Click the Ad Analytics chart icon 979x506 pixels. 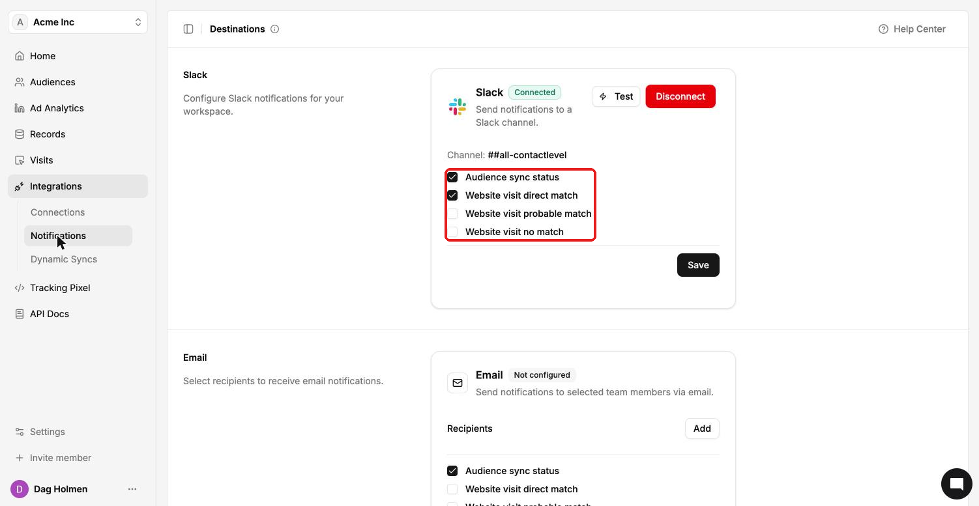[x=20, y=108]
